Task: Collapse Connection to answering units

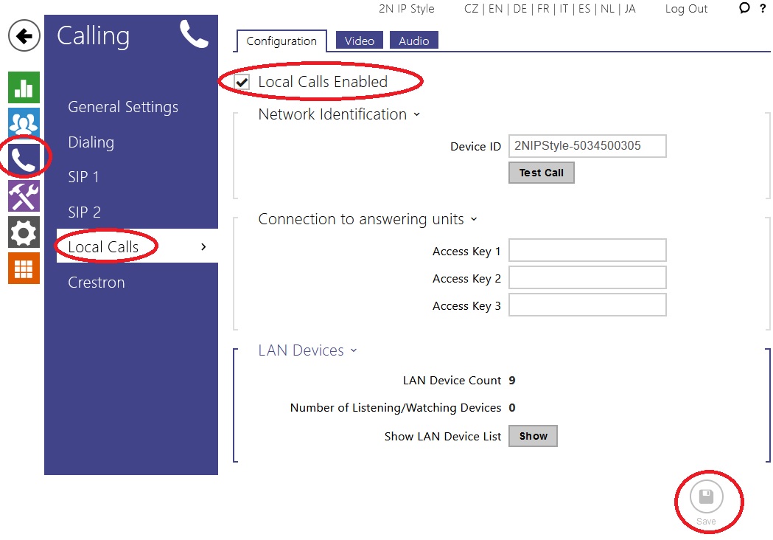Action: (472, 219)
